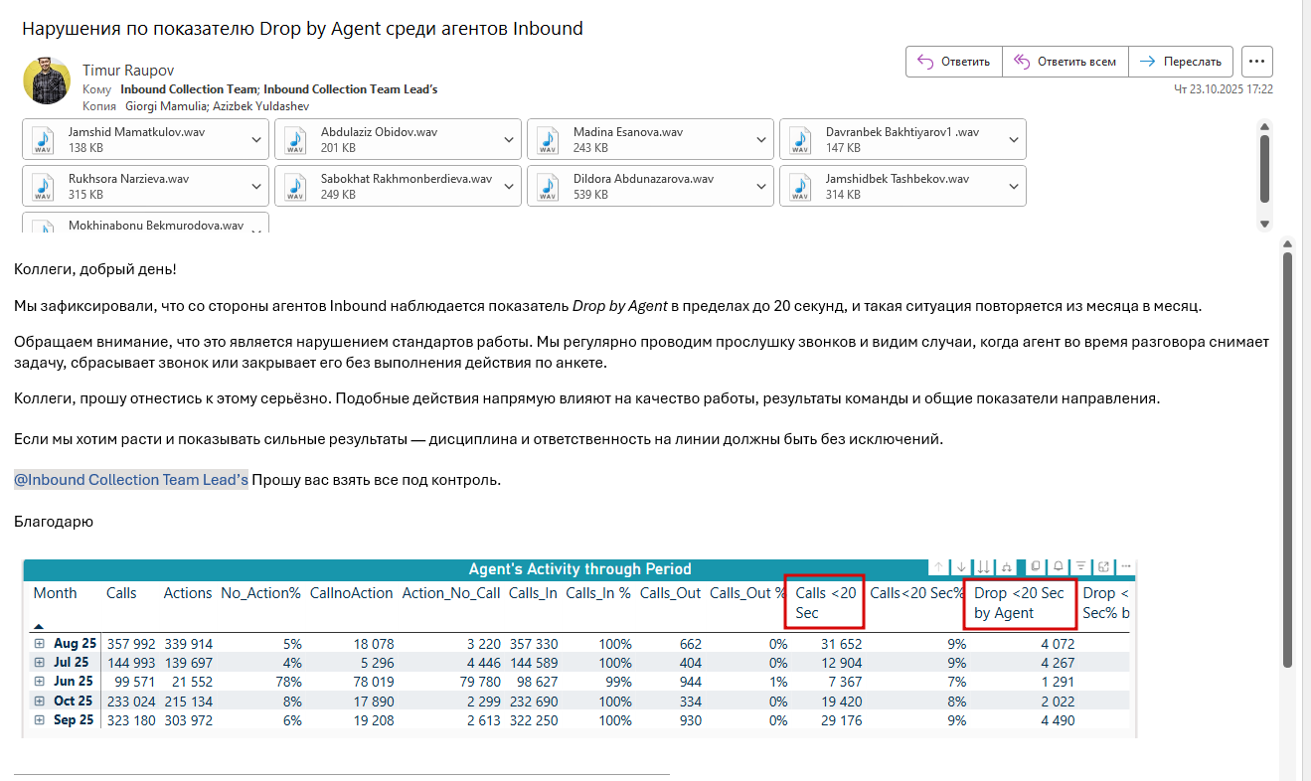Click Timur Raupov's profile photo
The width and height of the screenshot is (1311, 781).
[x=47, y=81]
